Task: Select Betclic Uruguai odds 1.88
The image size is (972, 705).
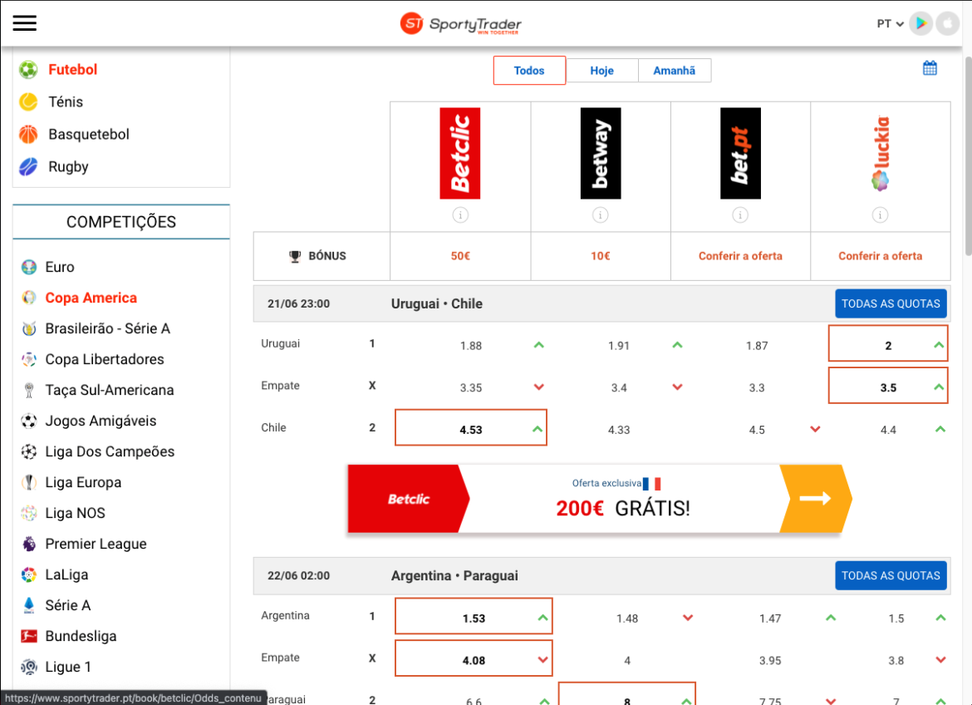Action: pyautogui.click(x=470, y=346)
